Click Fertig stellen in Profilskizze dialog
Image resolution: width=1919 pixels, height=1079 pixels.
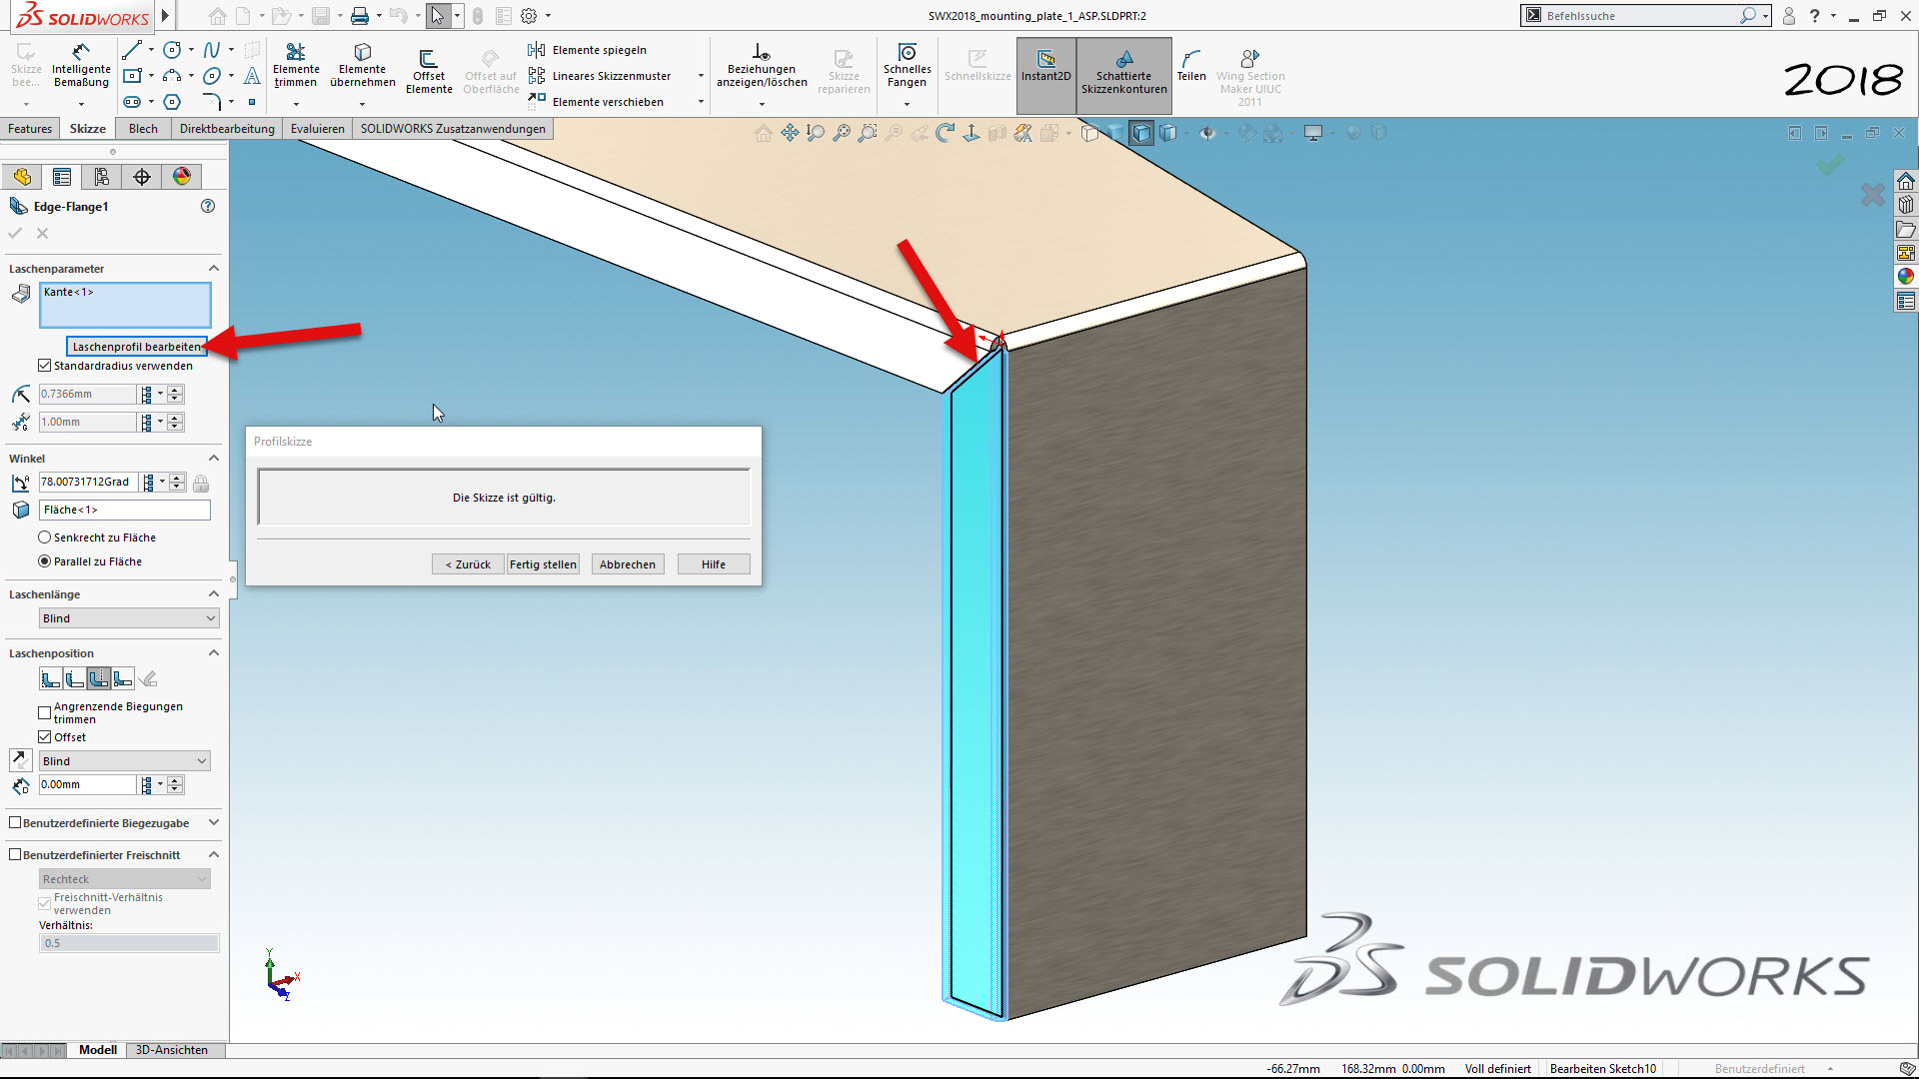coord(543,564)
